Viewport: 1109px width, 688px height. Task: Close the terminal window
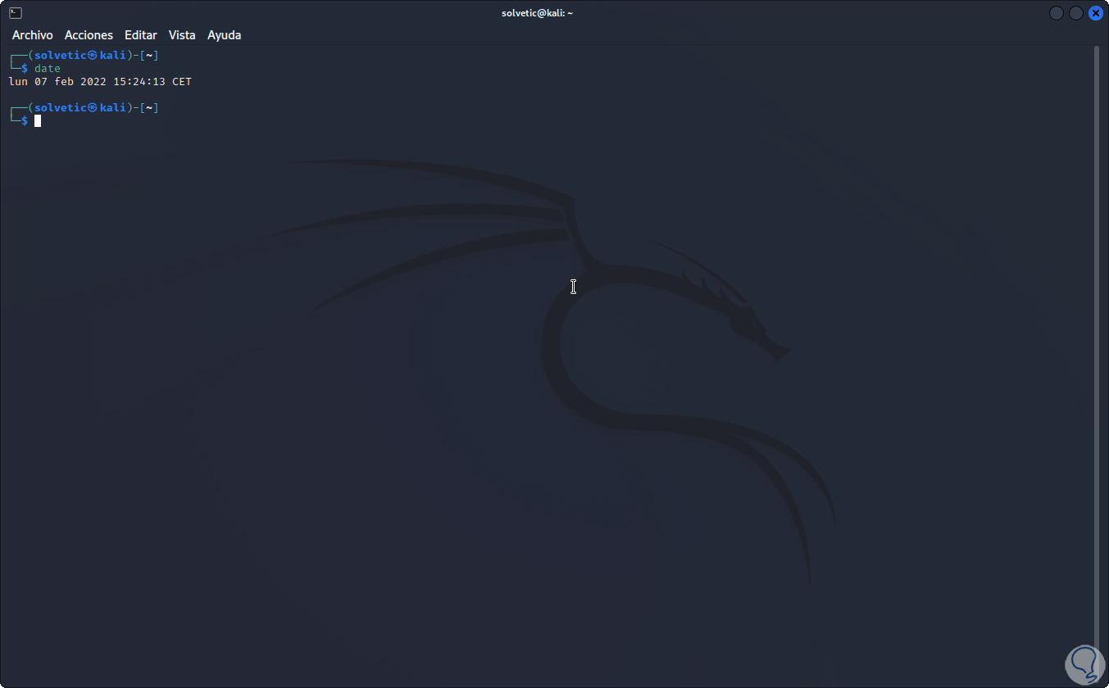click(x=1096, y=13)
